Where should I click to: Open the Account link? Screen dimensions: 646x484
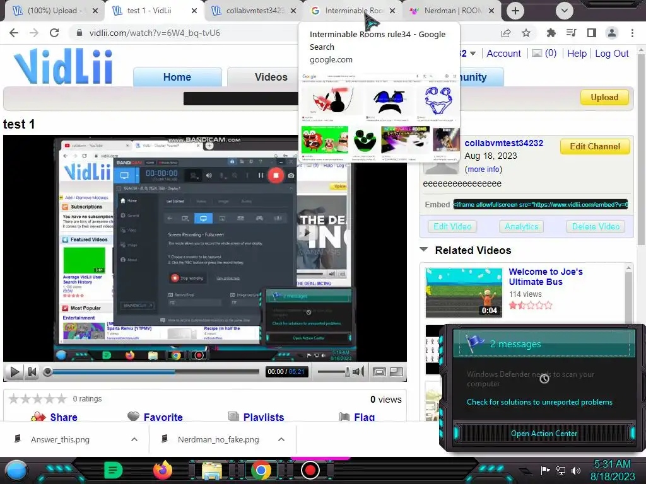click(503, 54)
